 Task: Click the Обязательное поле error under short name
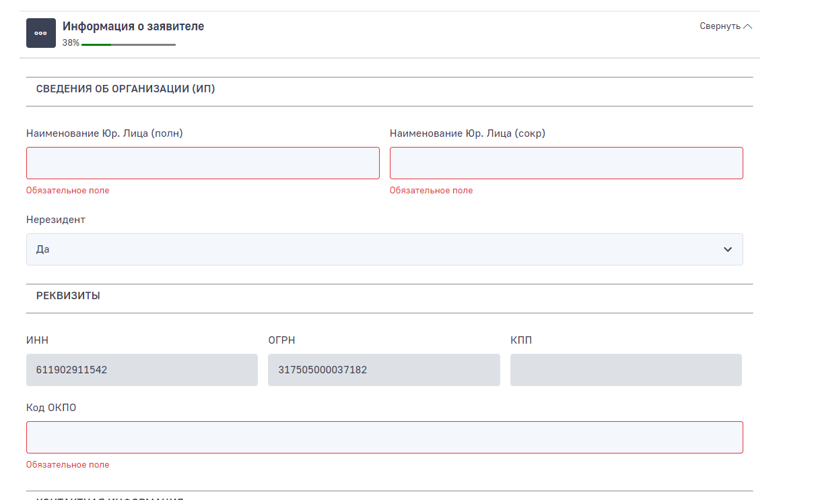pos(431,191)
